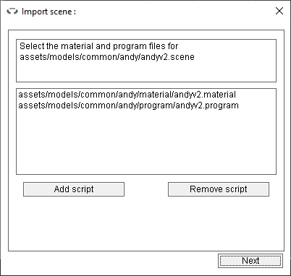
Task: Click the gap between Add and Remove script buttons
Action: pos(146,189)
